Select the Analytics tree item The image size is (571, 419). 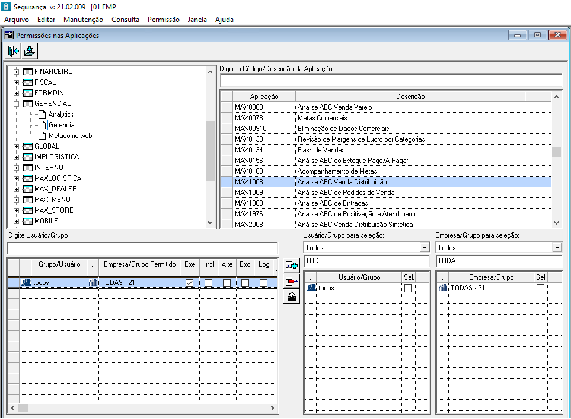[x=61, y=114]
